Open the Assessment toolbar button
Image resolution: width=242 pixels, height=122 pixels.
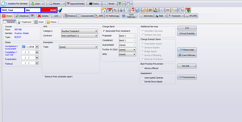[x=86, y=16]
